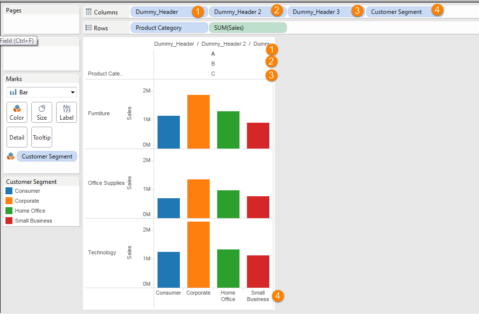Select the Furniture row header
Viewport: 479px width, 314px height.
tap(99, 113)
